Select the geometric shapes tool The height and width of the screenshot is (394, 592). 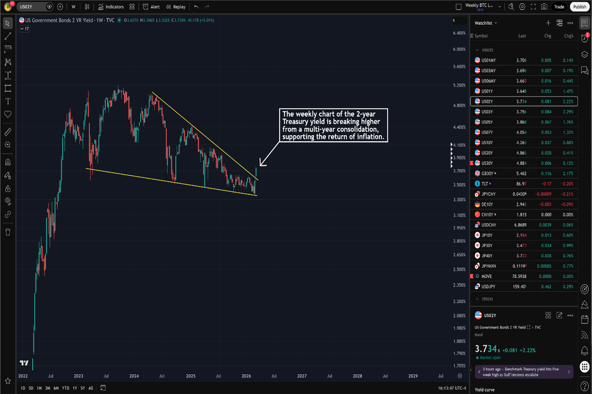(x=8, y=88)
